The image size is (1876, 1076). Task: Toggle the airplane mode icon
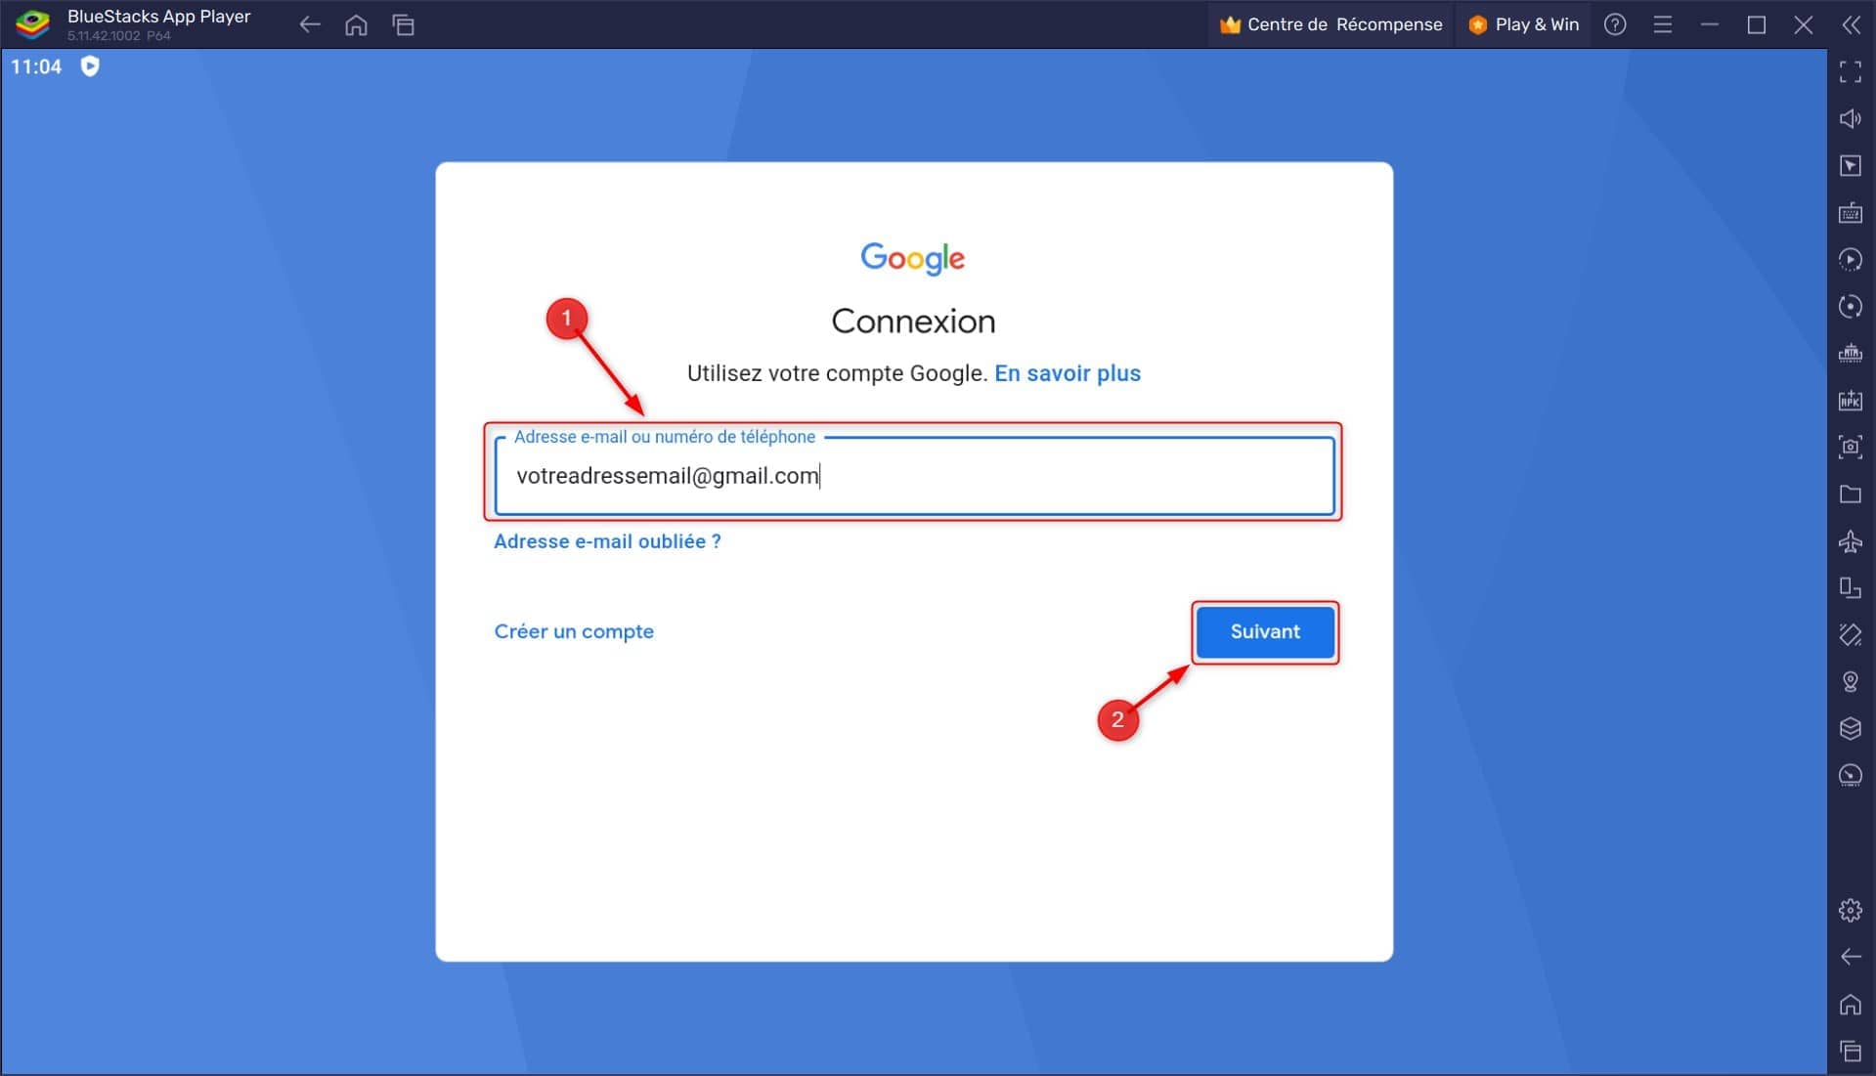pyautogui.click(x=1851, y=540)
